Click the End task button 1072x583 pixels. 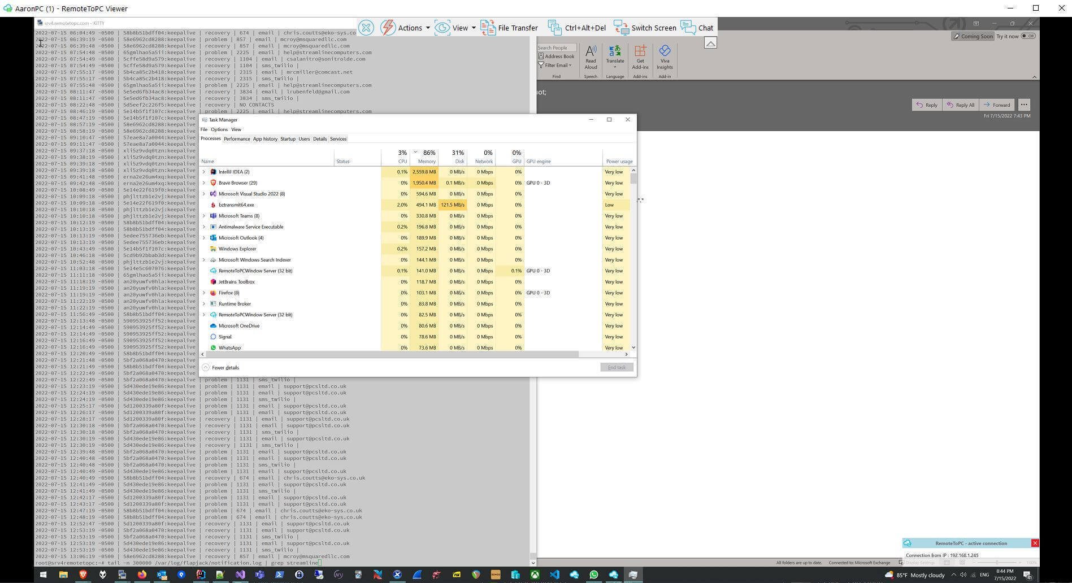[616, 367]
